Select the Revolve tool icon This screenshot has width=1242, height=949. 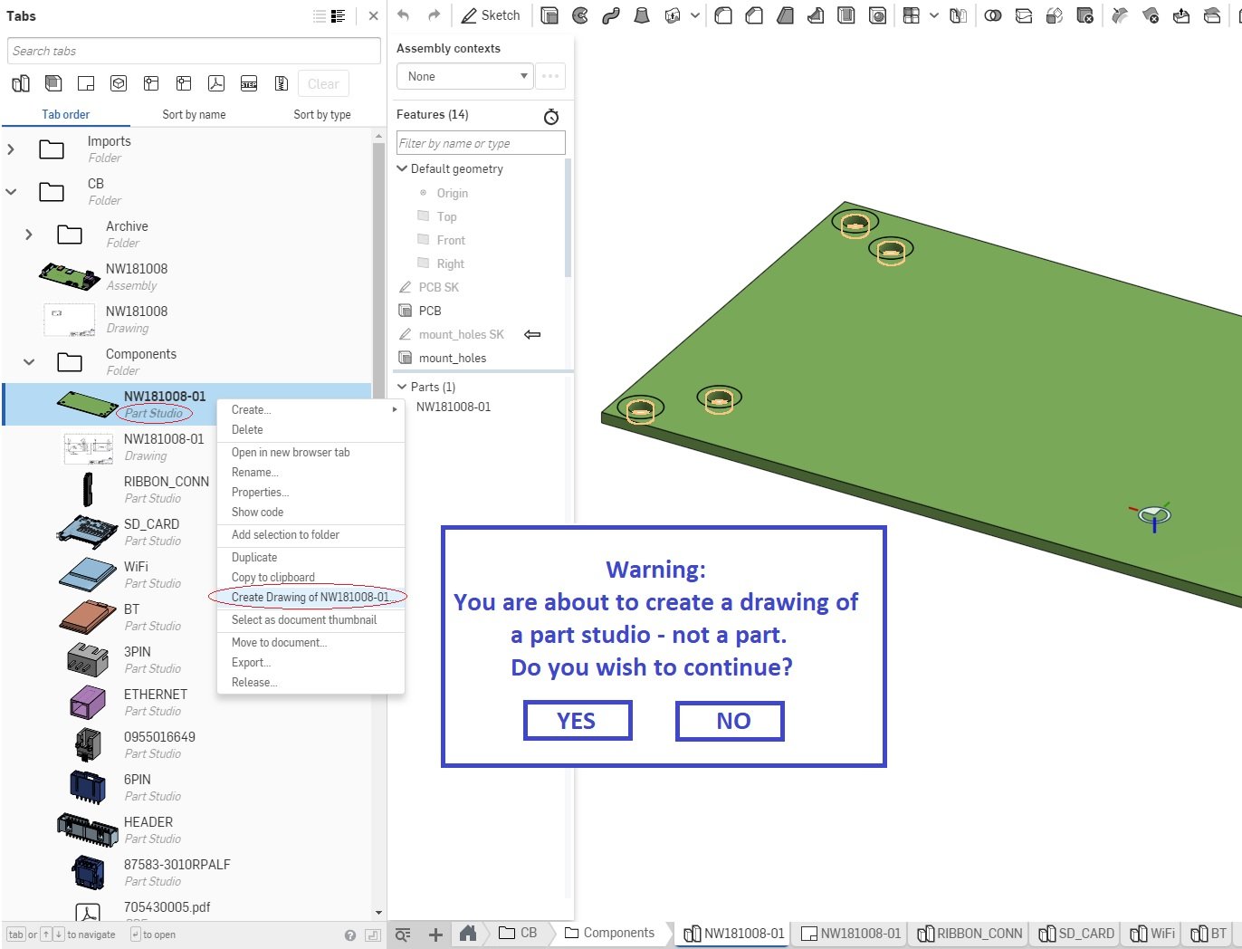pyautogui.click(x=580, y=15)
